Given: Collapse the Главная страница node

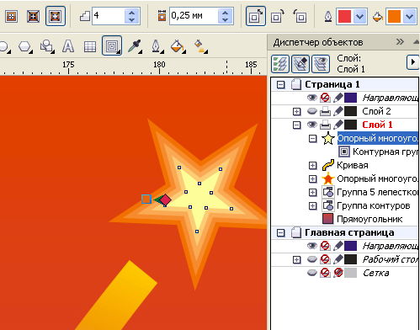Looking at the screenshot, I should (x=280, y=232).
